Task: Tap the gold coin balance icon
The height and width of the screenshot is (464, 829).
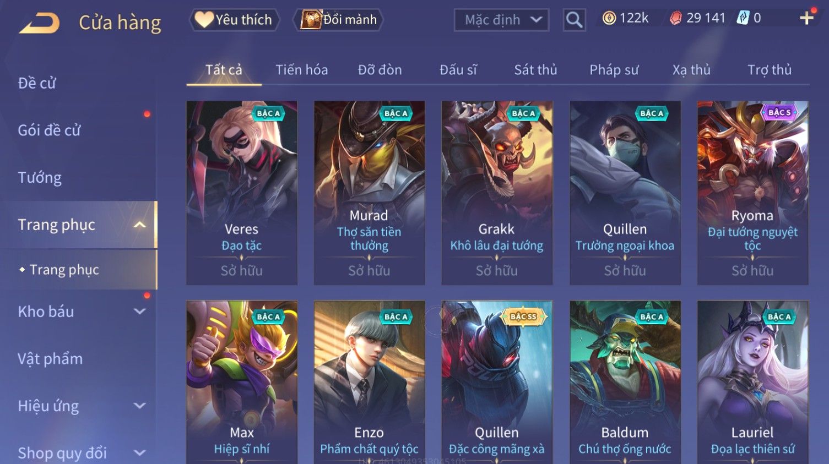Action: 609,18
